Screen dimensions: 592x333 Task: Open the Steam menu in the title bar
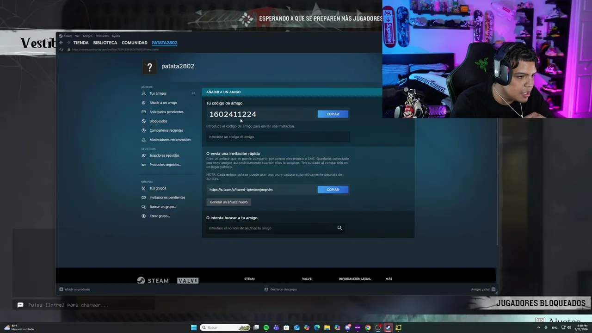[x=68, y=36]
